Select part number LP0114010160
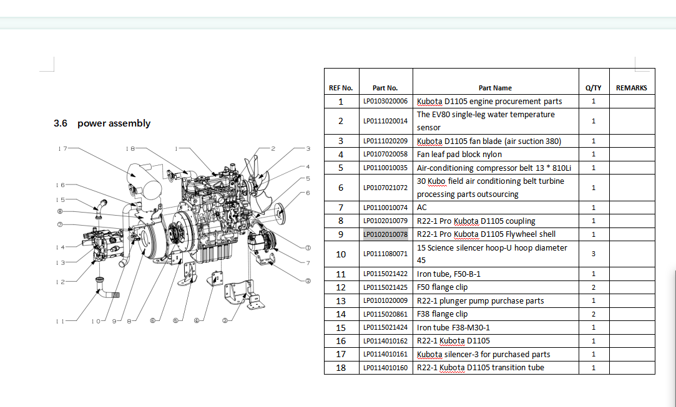 [385, 367]
